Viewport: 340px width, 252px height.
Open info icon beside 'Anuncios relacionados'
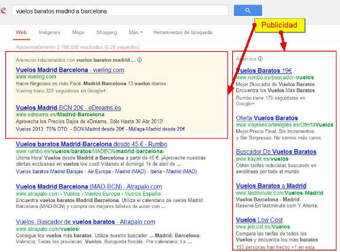click(140, 60)
